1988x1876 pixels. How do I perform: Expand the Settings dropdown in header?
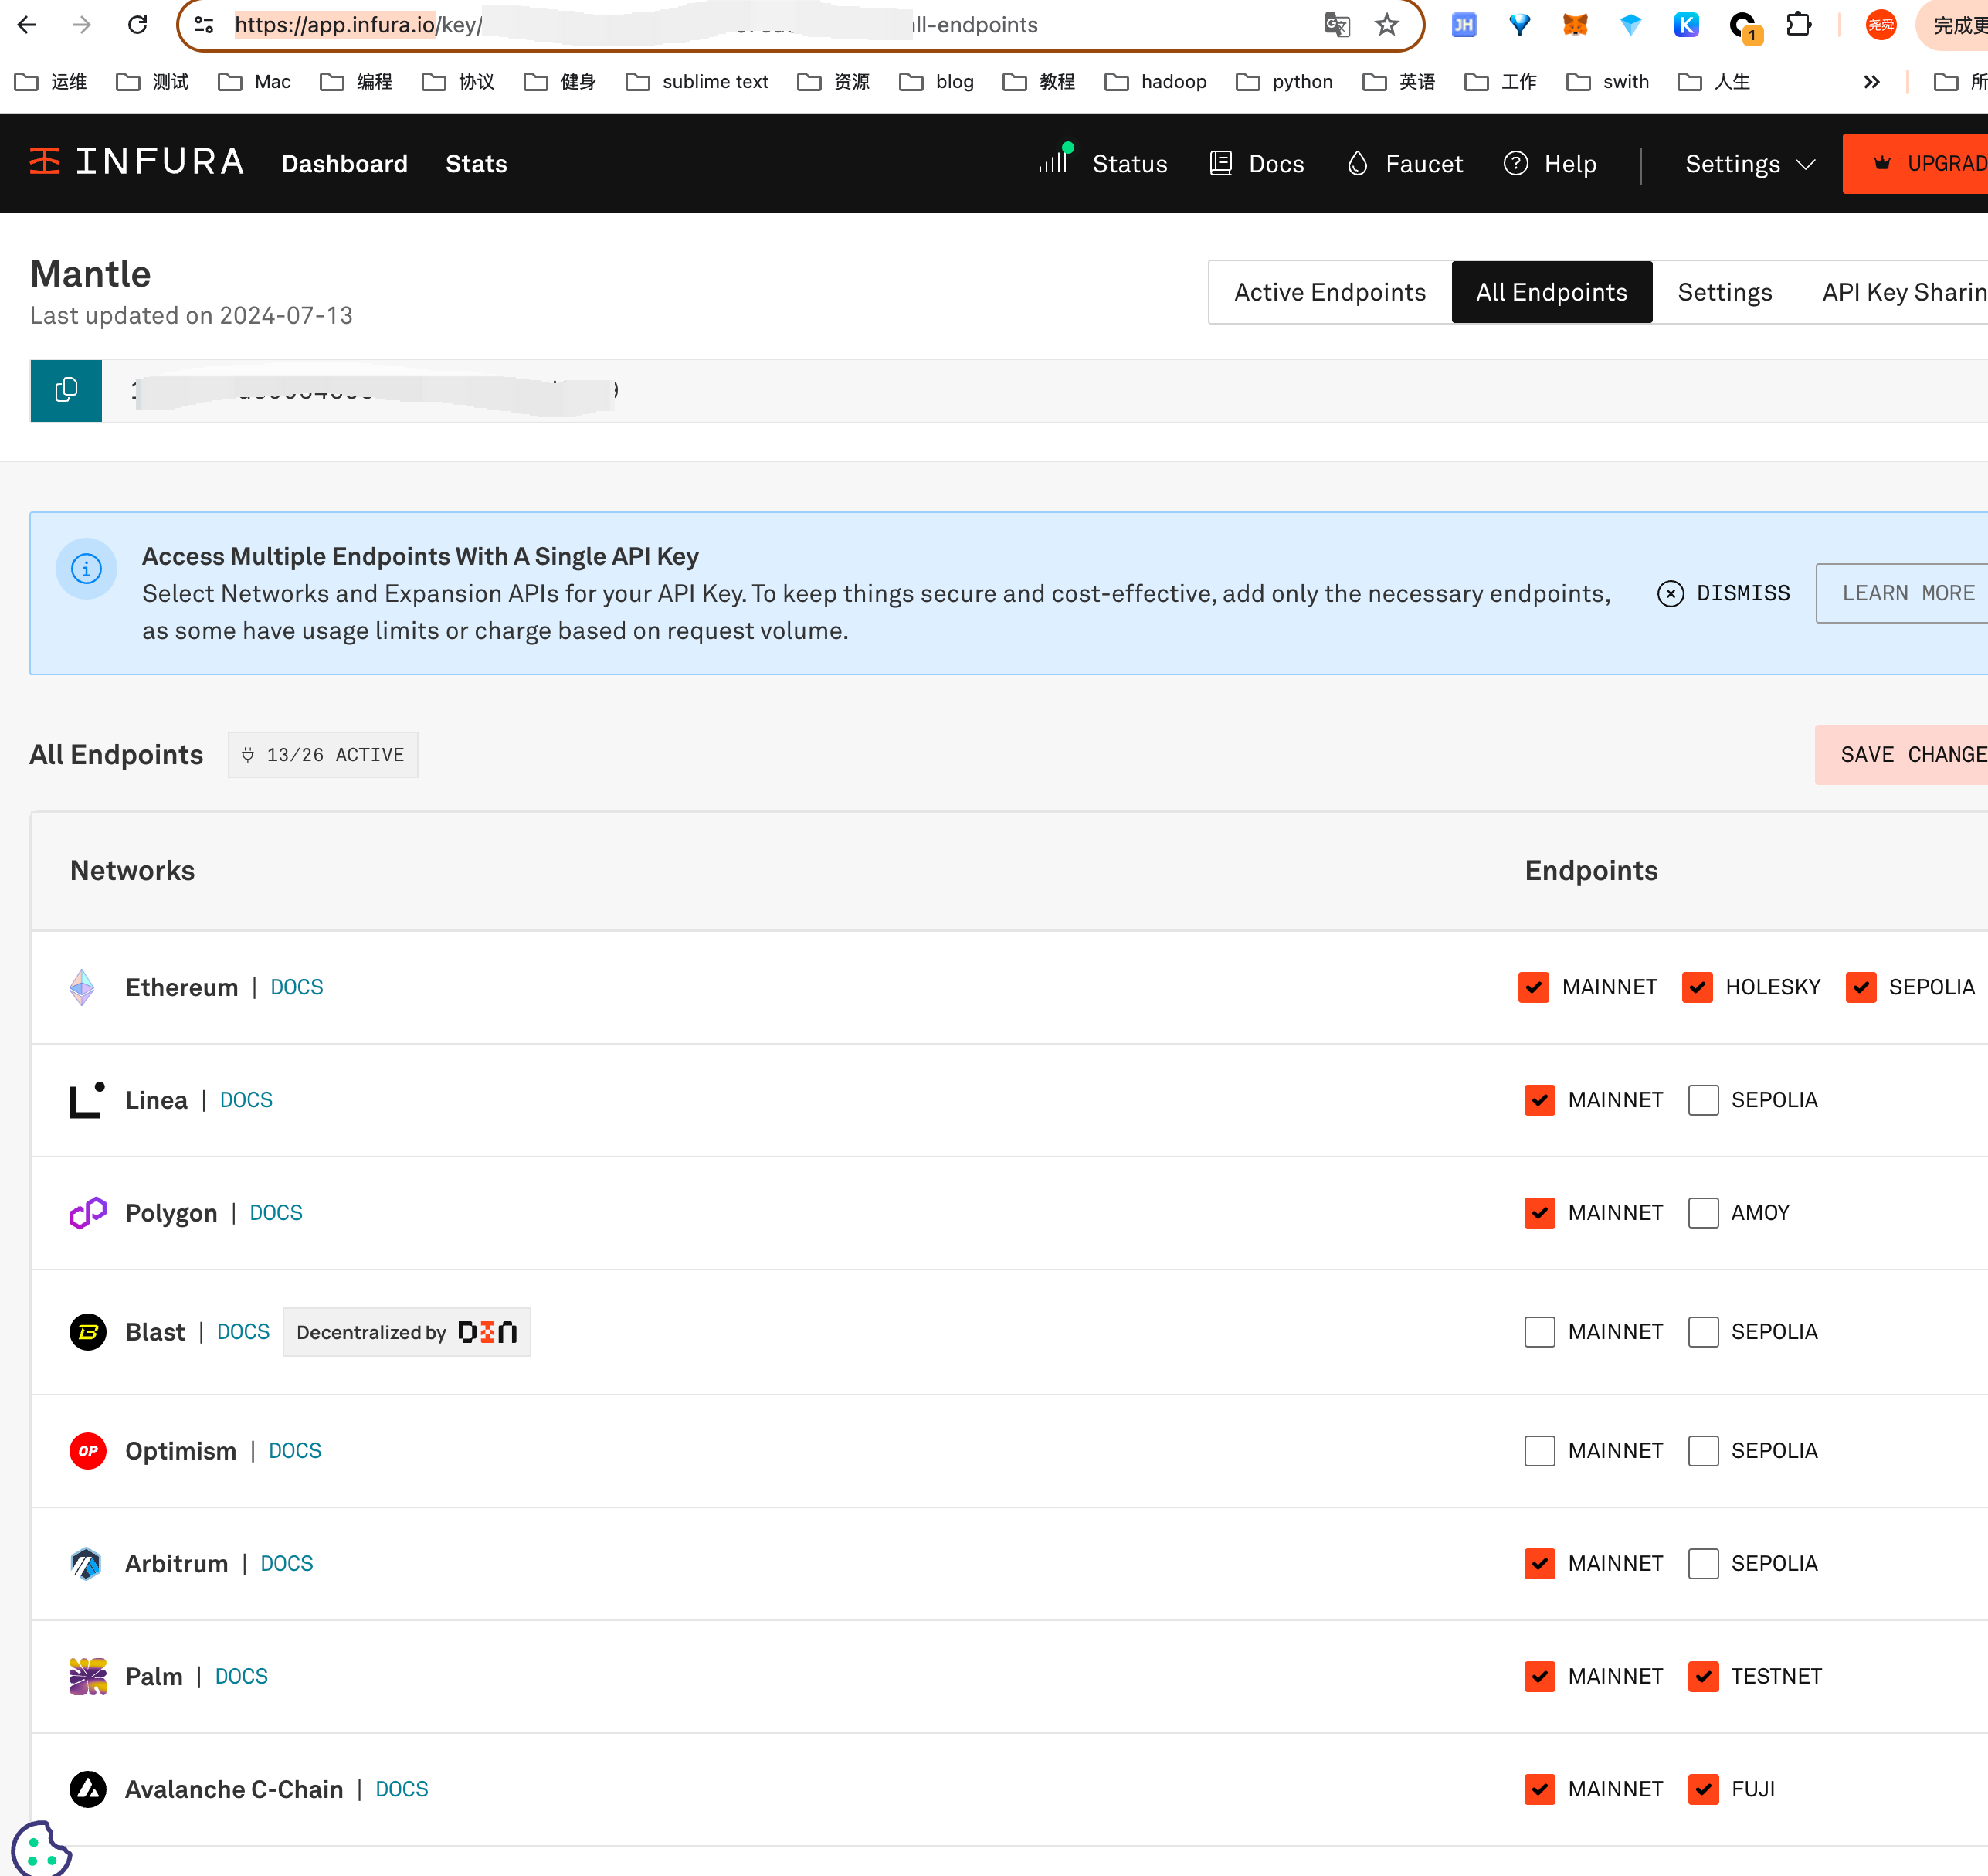[1749, 163]
